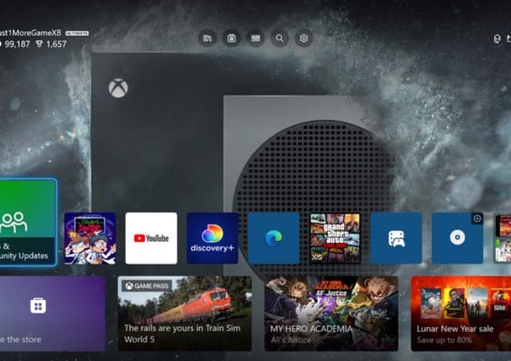Open the disc drive tile
Image resolution: width=511 pixels, height=361 pixels.
(x=458, y=238)
